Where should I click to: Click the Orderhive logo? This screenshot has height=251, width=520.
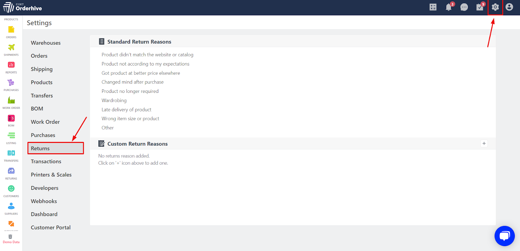22,7
